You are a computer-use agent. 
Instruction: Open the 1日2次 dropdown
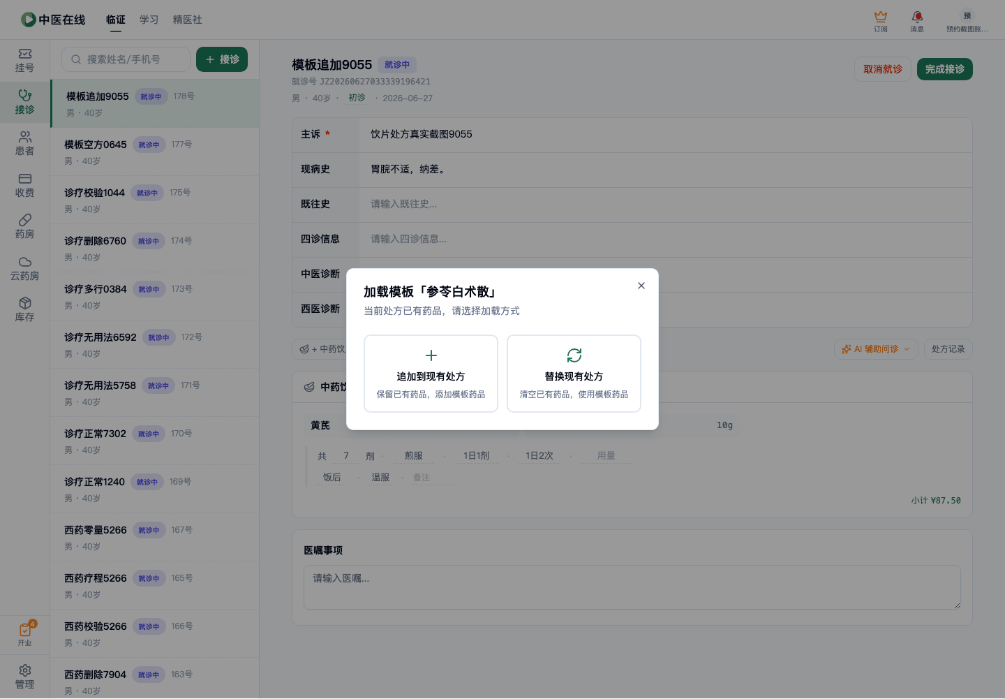tap(539, 456)
